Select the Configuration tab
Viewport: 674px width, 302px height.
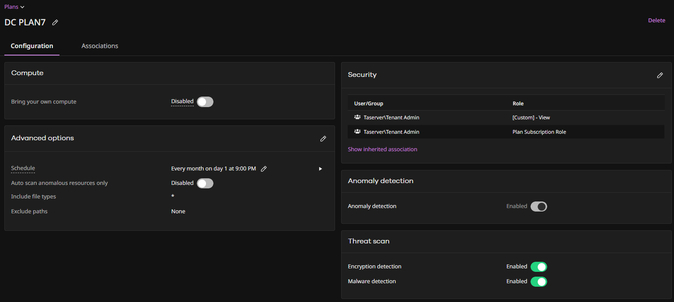point(32,46)
